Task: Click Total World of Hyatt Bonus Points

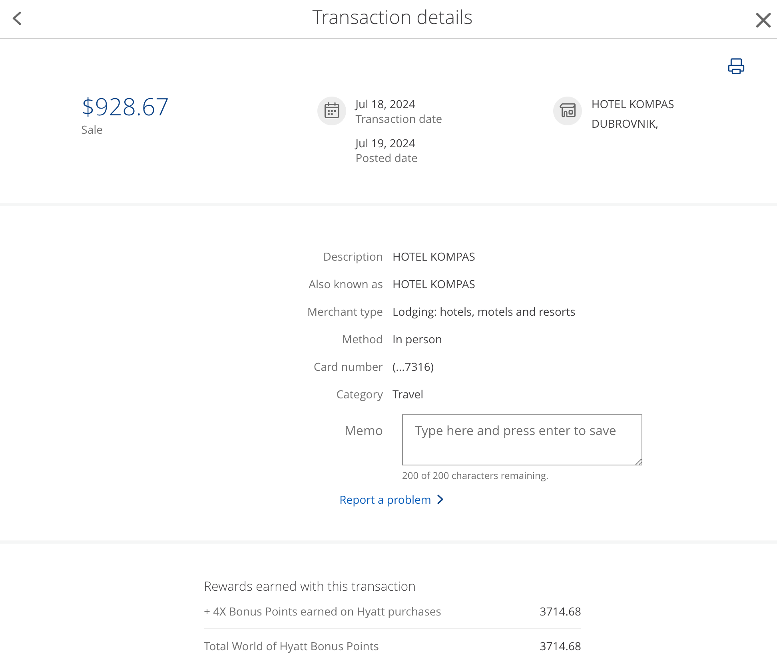Action: click(291, 646)
